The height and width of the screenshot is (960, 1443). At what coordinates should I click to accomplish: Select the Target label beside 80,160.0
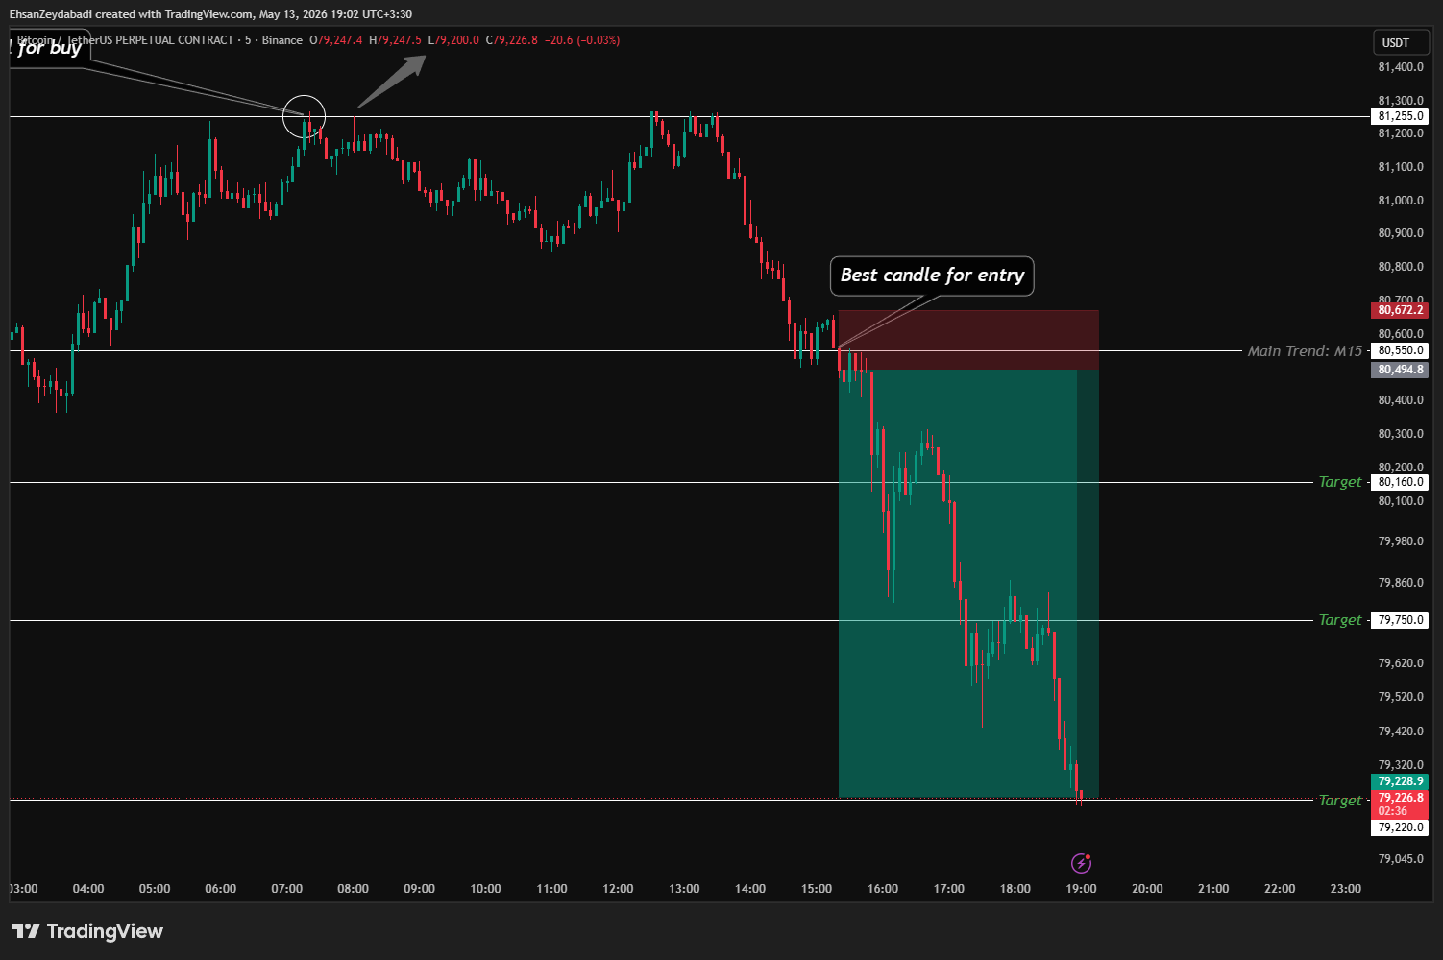[x=1340, y=482]
